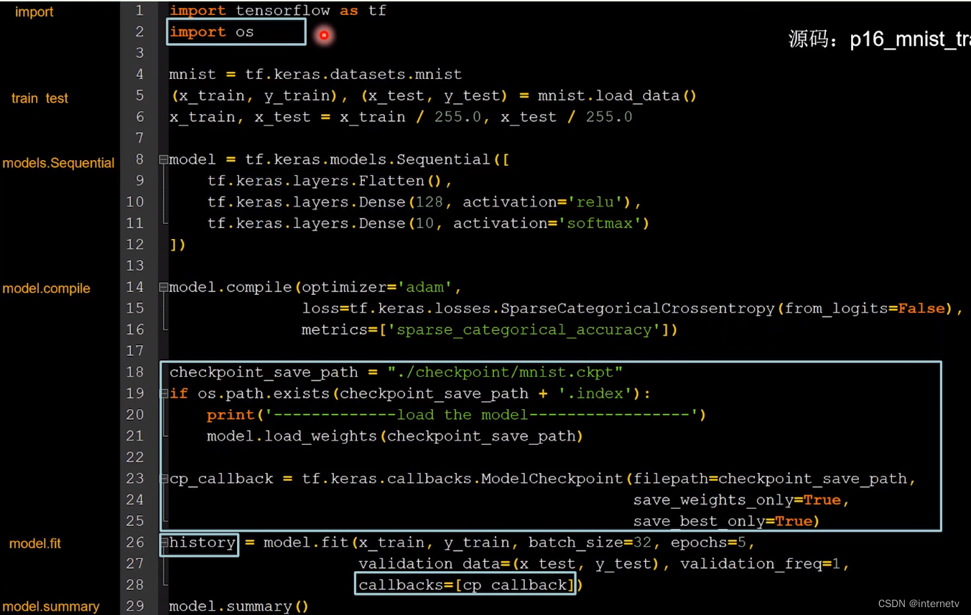Click 'filepath' on line 23
This screenshot has width=971, height=615.
point(671,479)
